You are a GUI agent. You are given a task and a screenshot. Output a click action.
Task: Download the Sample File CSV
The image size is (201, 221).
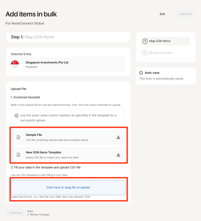coord(118,137)
